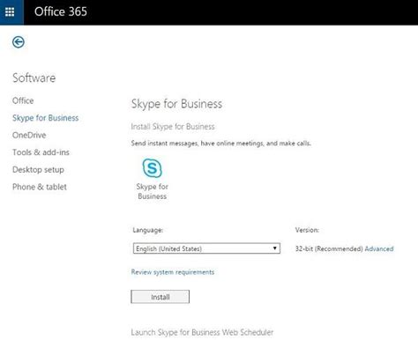Screen dimensions: 418x340
Task: Click the Skype for Business page heading
Action: [176, 104]
